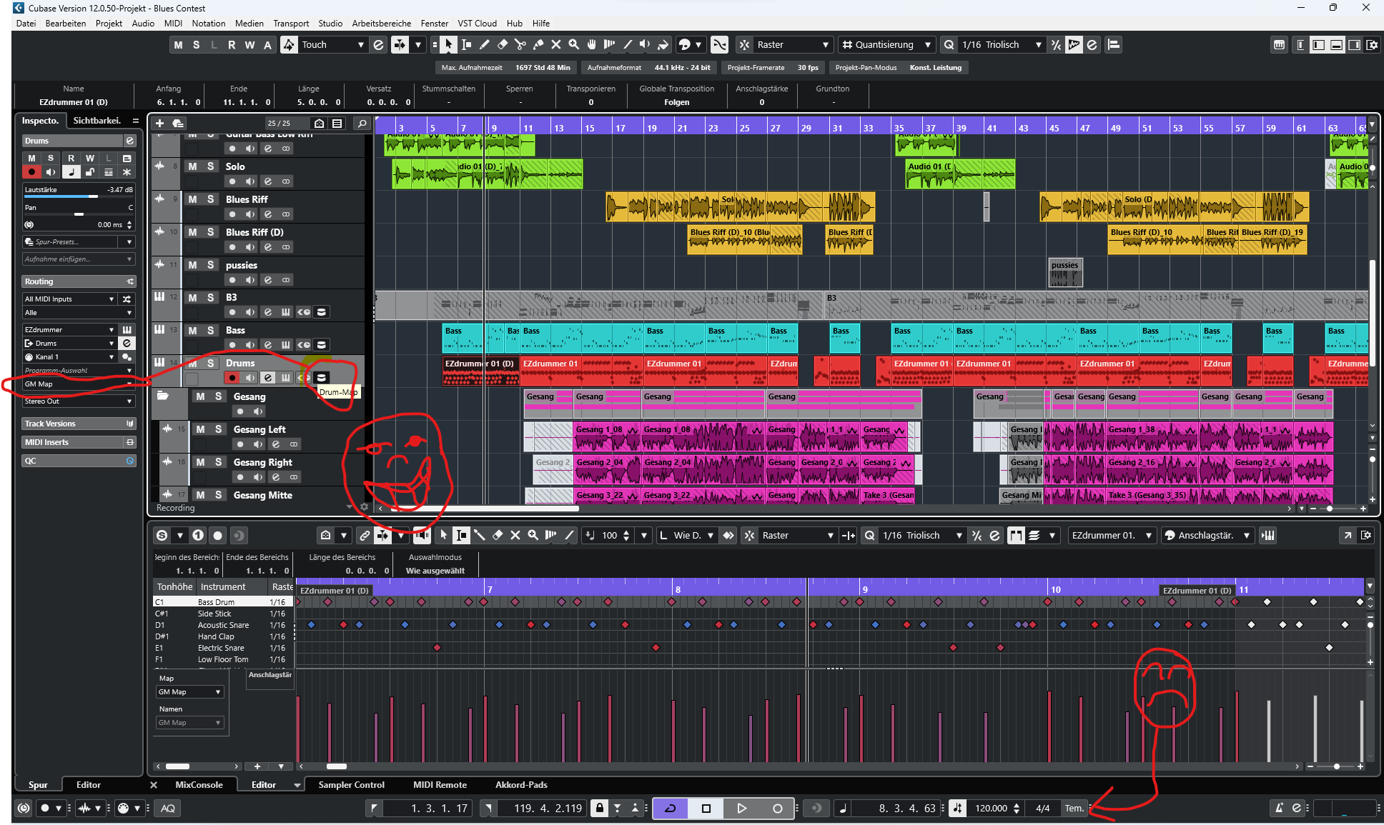Viewport: 1384px width, 825px height.
Task: Select the Zoom magnifier tool
Action: [x=573, y=44]
